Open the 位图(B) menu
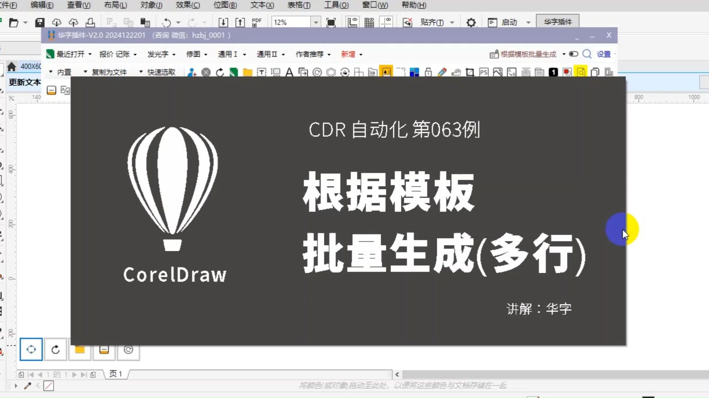The height and width of the screenshot is (398, 709). click(225, 5)
